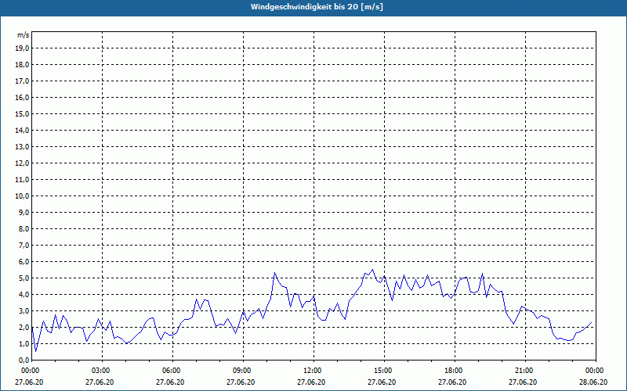Select the '15,0' axis label
This screenshot has height=391, width=627.
[22, 113]
